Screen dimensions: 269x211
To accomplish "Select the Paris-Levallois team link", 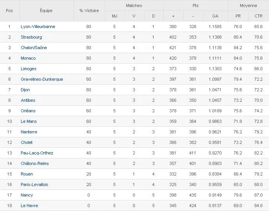I will [34, 184].
